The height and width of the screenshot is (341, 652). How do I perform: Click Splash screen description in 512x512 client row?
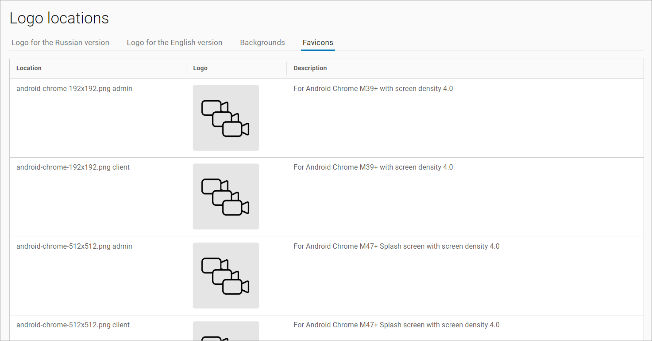point(396,325)
